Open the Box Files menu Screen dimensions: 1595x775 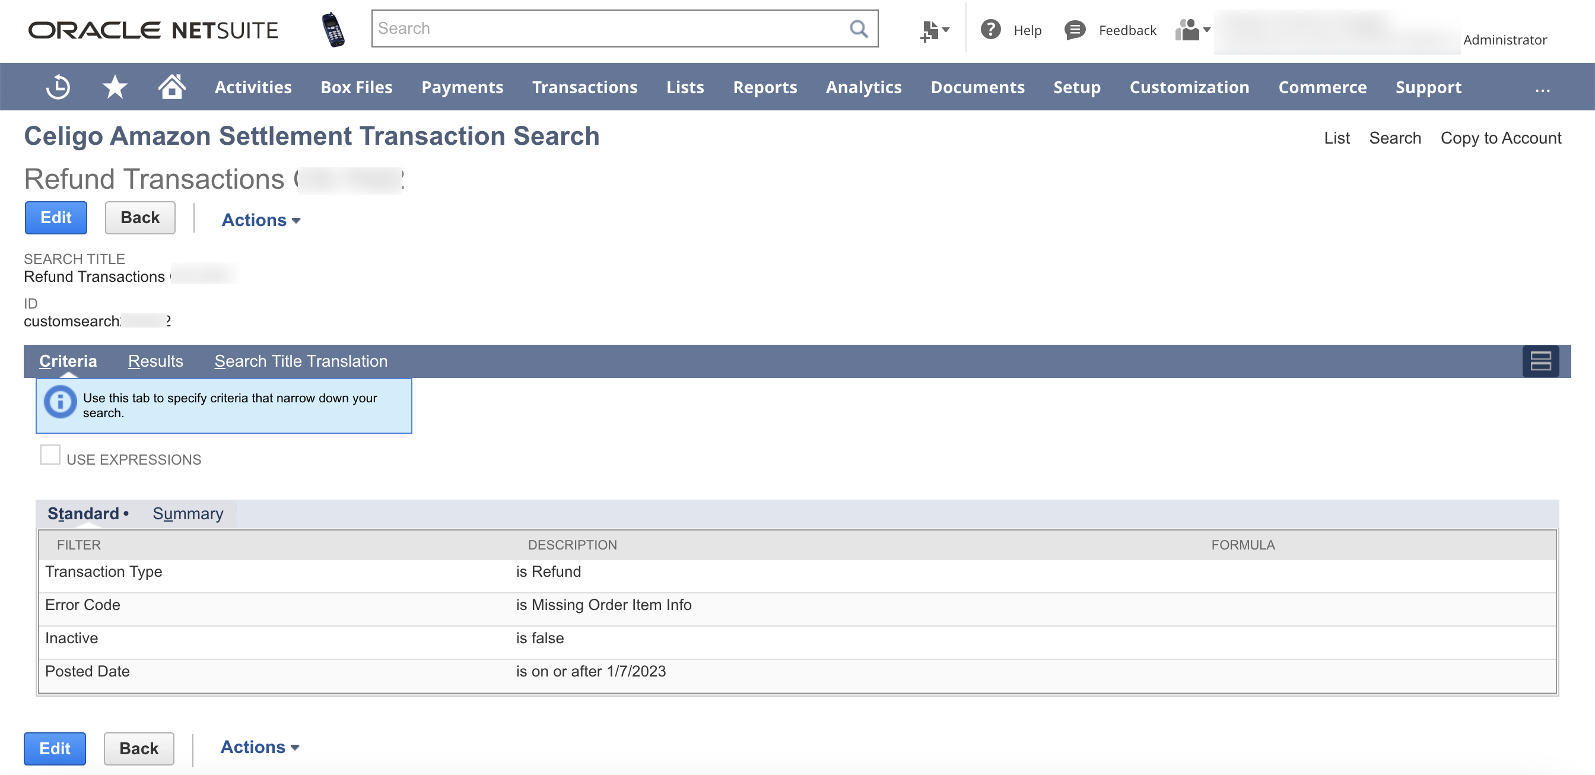pyautogui.click(x=356, y=87)
